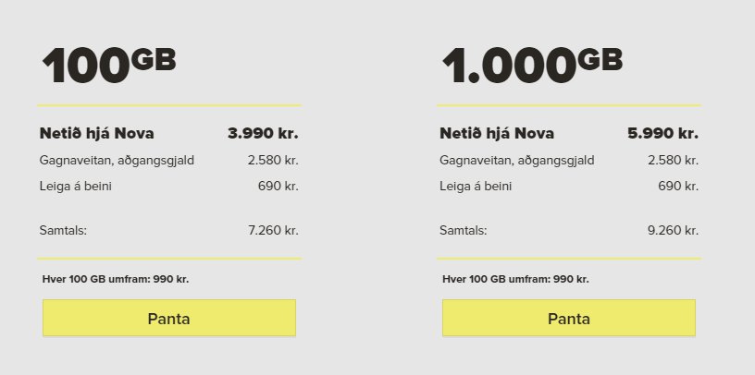
Task: Click 690 kr. router rental in 1.000GB plan
Action: pyautogui.click(x=678, y=187)
